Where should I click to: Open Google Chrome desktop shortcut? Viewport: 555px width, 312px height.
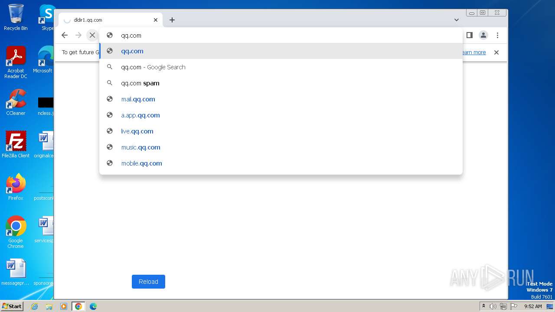(16, 232)
